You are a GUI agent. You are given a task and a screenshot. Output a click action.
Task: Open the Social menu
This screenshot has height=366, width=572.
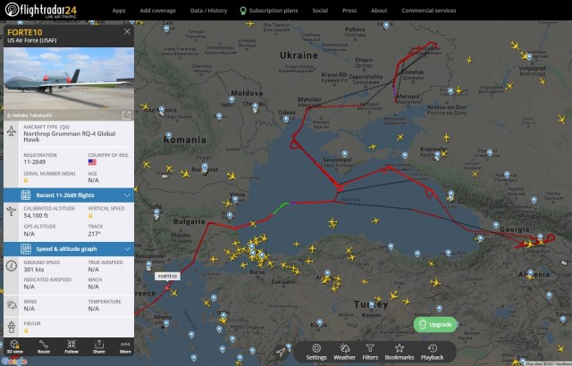point(320,11)
